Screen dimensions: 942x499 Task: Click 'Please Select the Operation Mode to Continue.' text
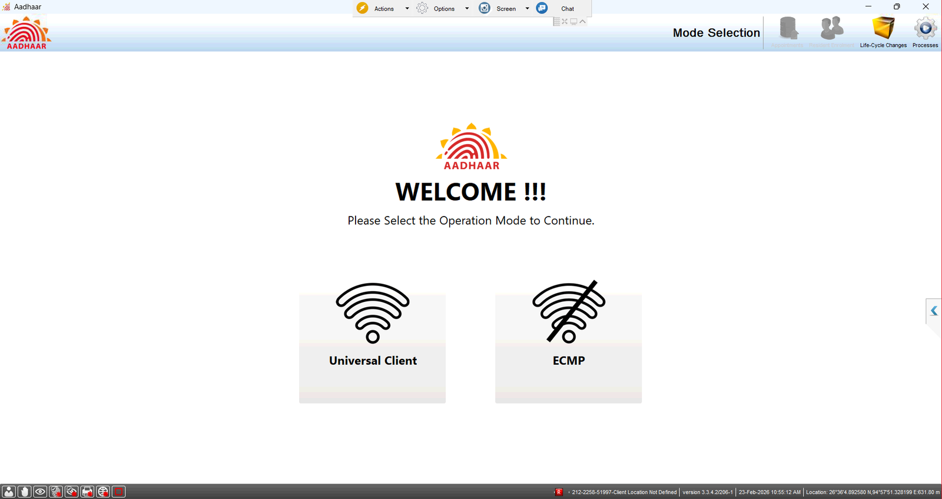(471, 221)
